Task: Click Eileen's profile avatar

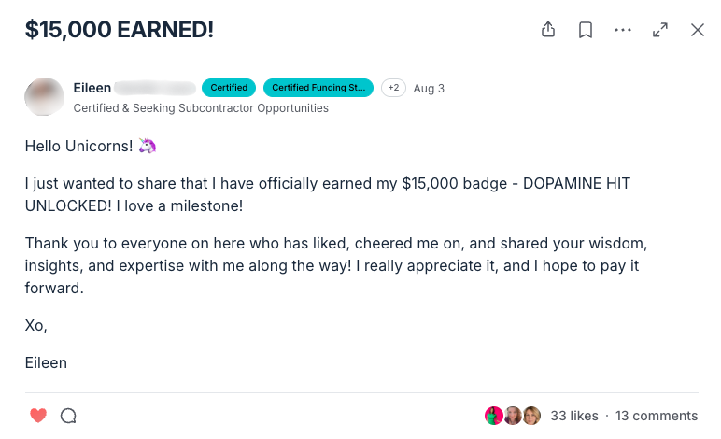Action: [45, 97]
